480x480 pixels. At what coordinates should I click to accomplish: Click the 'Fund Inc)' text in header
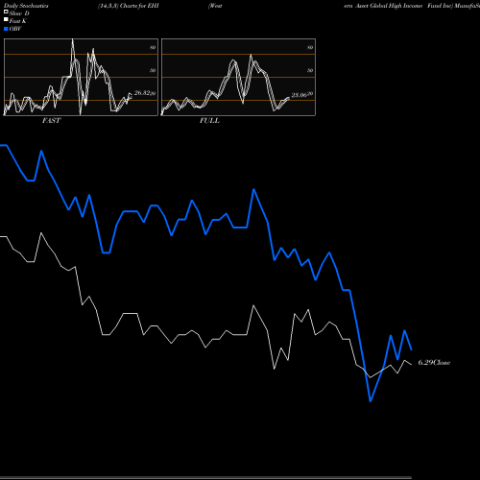[441, 6]
